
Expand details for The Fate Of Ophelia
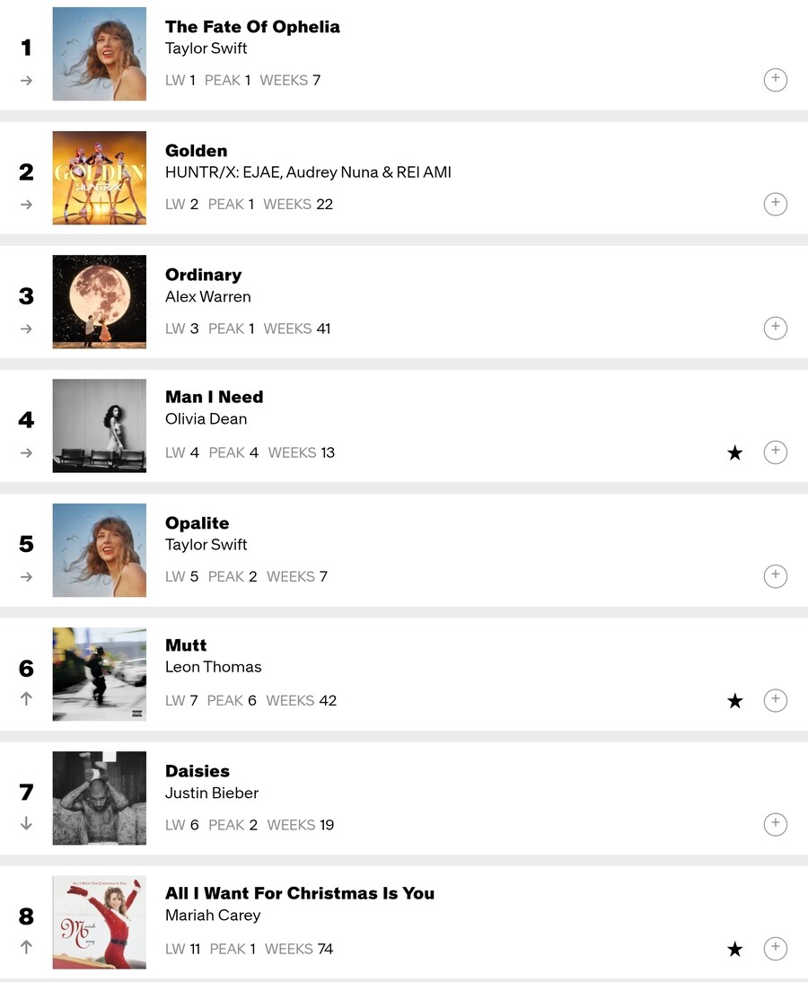coord(775,80)
